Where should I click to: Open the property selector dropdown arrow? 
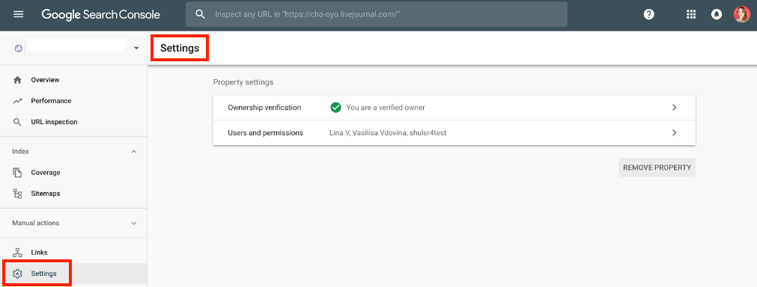tap(136, 48)
